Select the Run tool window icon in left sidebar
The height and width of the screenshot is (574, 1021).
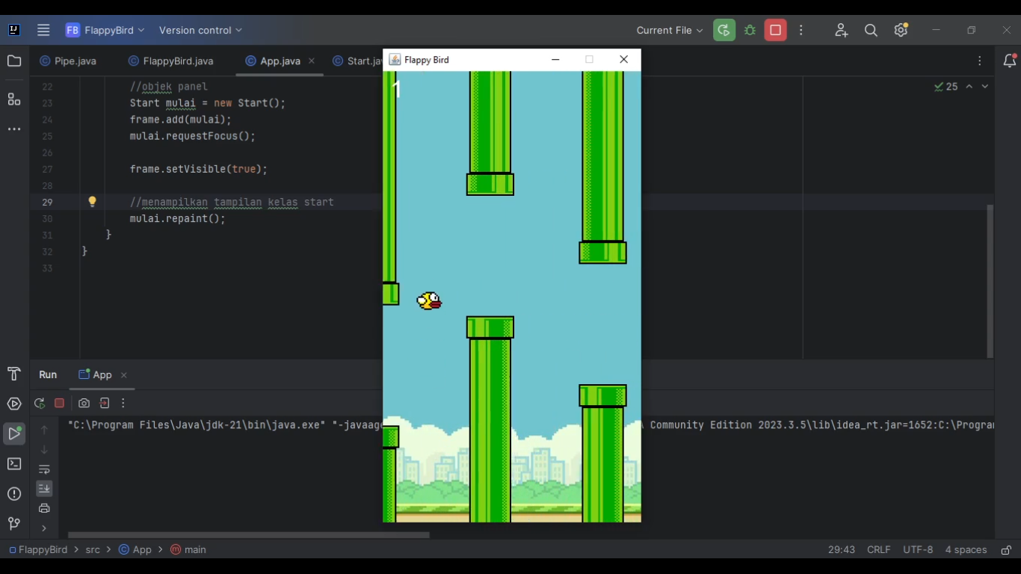point(14,433)
